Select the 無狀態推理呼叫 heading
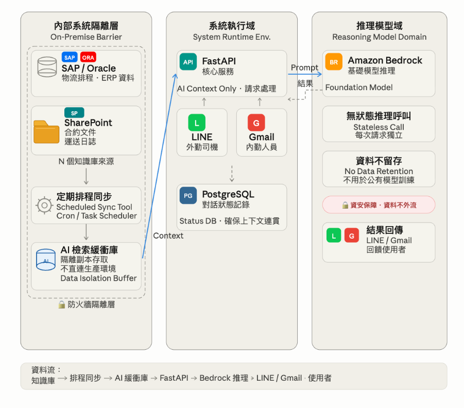This screenshot has width=464, height=408. (379, 116)
